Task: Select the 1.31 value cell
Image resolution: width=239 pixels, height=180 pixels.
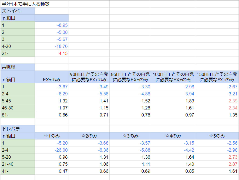Action: pos(89,157)
